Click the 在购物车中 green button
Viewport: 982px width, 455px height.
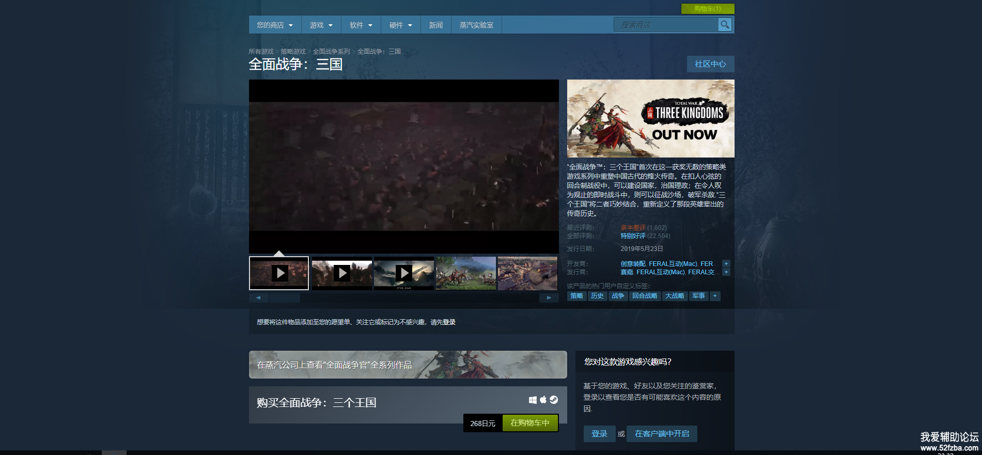coord(530,423)
